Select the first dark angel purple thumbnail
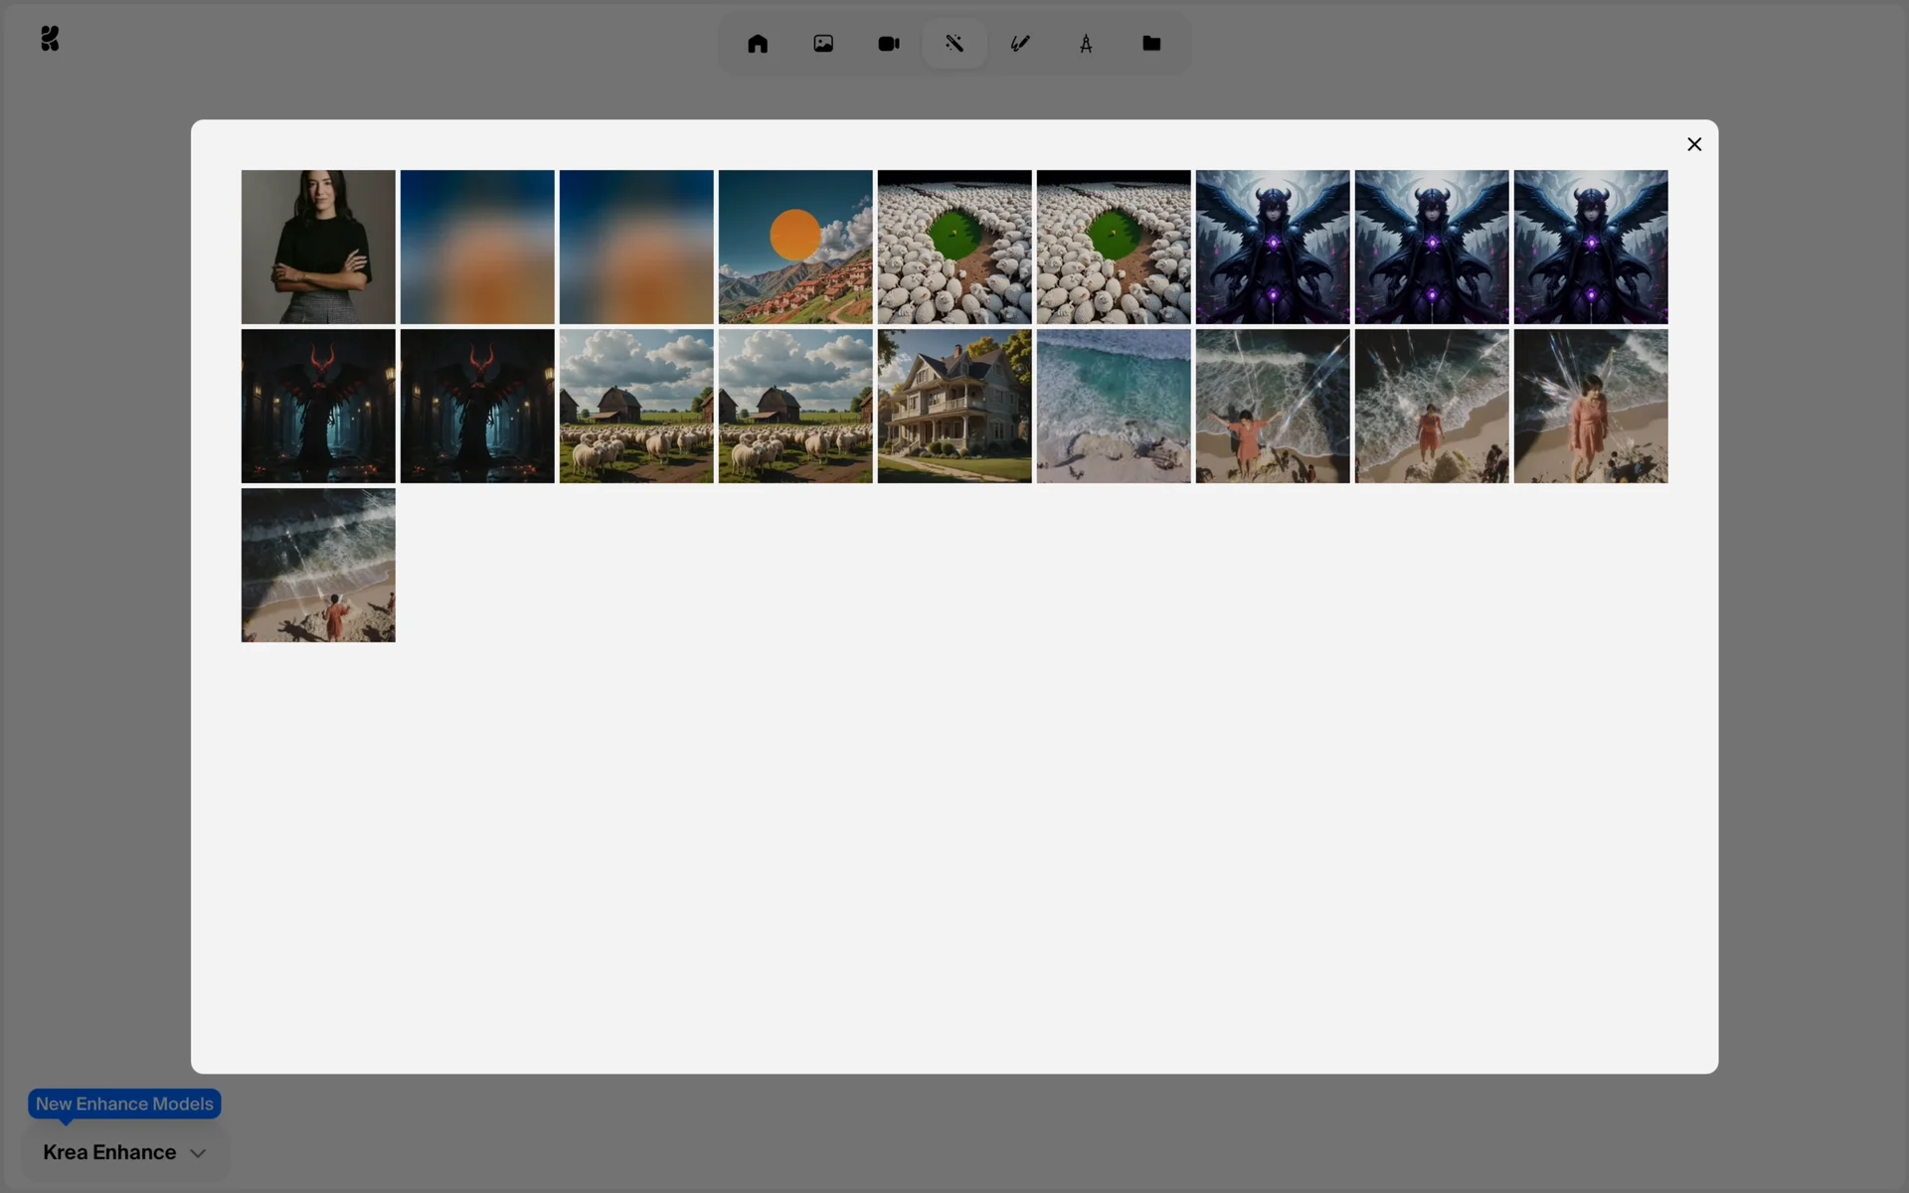Screen dimensions: 1909x1193 click(x=1273, y=247)
